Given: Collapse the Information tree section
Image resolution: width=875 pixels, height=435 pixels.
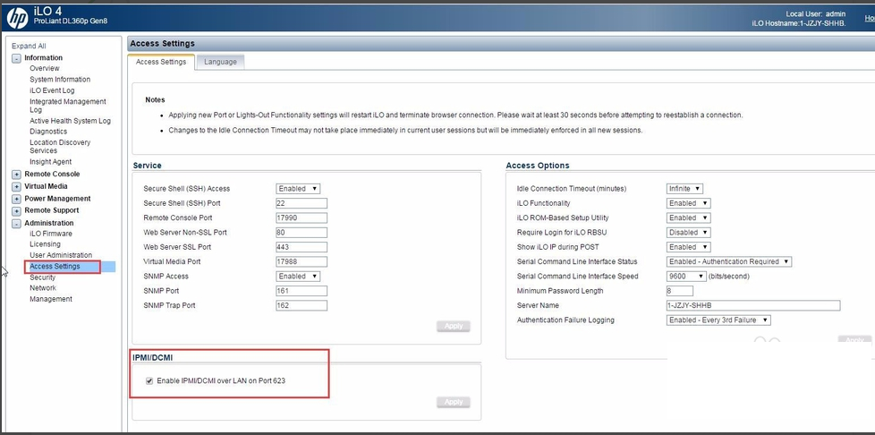Looking at the screenshot, I should [17, 58].
